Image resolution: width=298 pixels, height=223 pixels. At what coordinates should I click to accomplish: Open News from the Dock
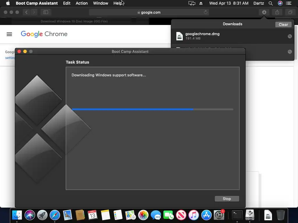[181, 215]
